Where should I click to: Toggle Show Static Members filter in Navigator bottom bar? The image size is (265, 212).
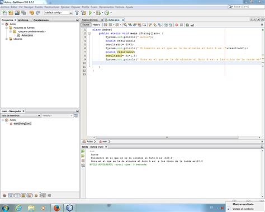(x=17, y=195)
